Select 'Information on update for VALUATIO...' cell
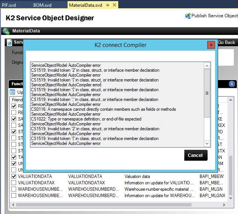 coord(159,183)
